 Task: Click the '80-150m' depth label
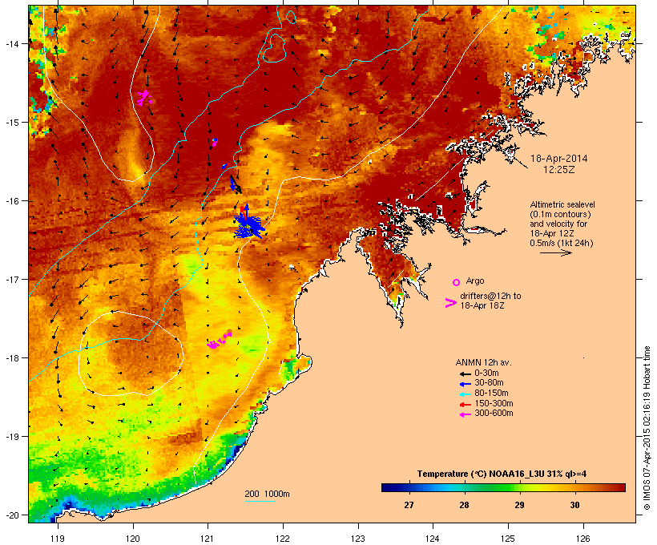coord(491,394)
